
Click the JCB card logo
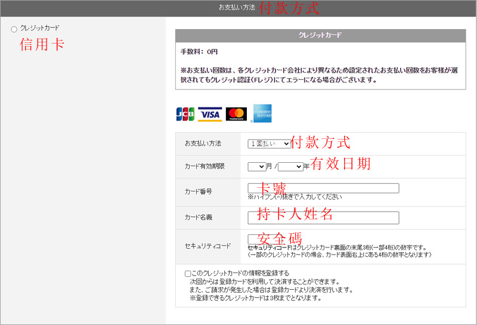185,114
